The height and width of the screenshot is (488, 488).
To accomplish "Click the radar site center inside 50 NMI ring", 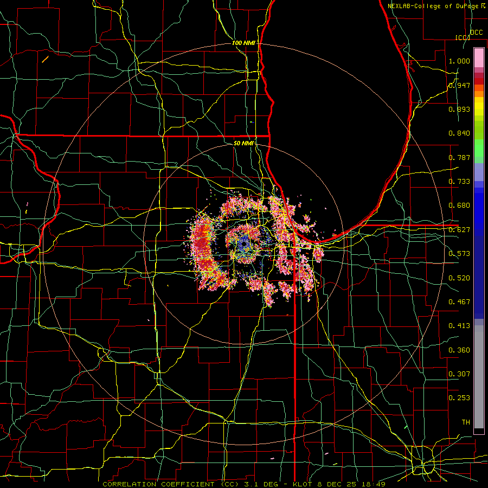I will click(x=244, y=245).
